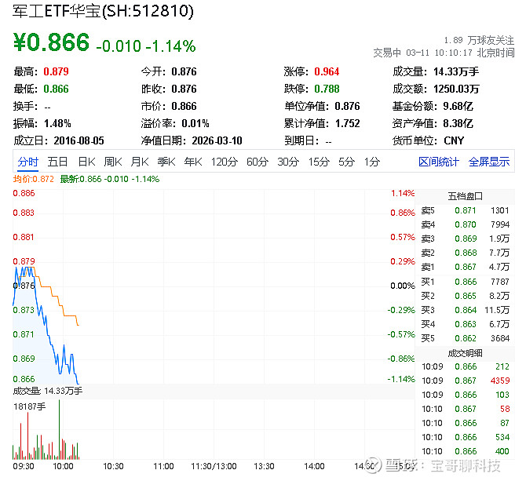Click the 成立日 date 2016-08-05
The image size is (515, 481).
[79, 141]
